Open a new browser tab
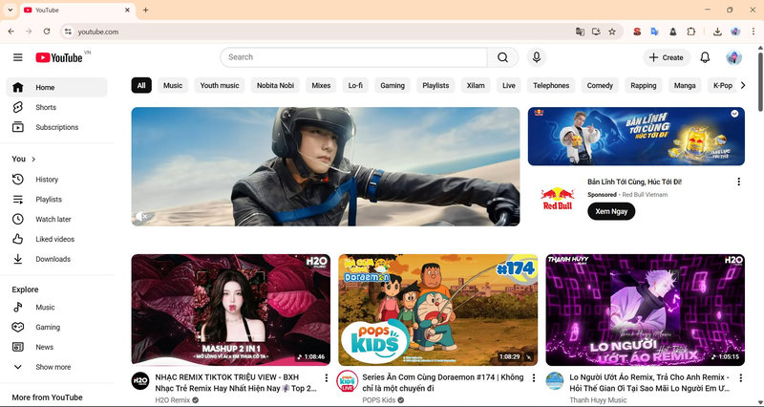The image size is (764, 407). click(145, 10)
